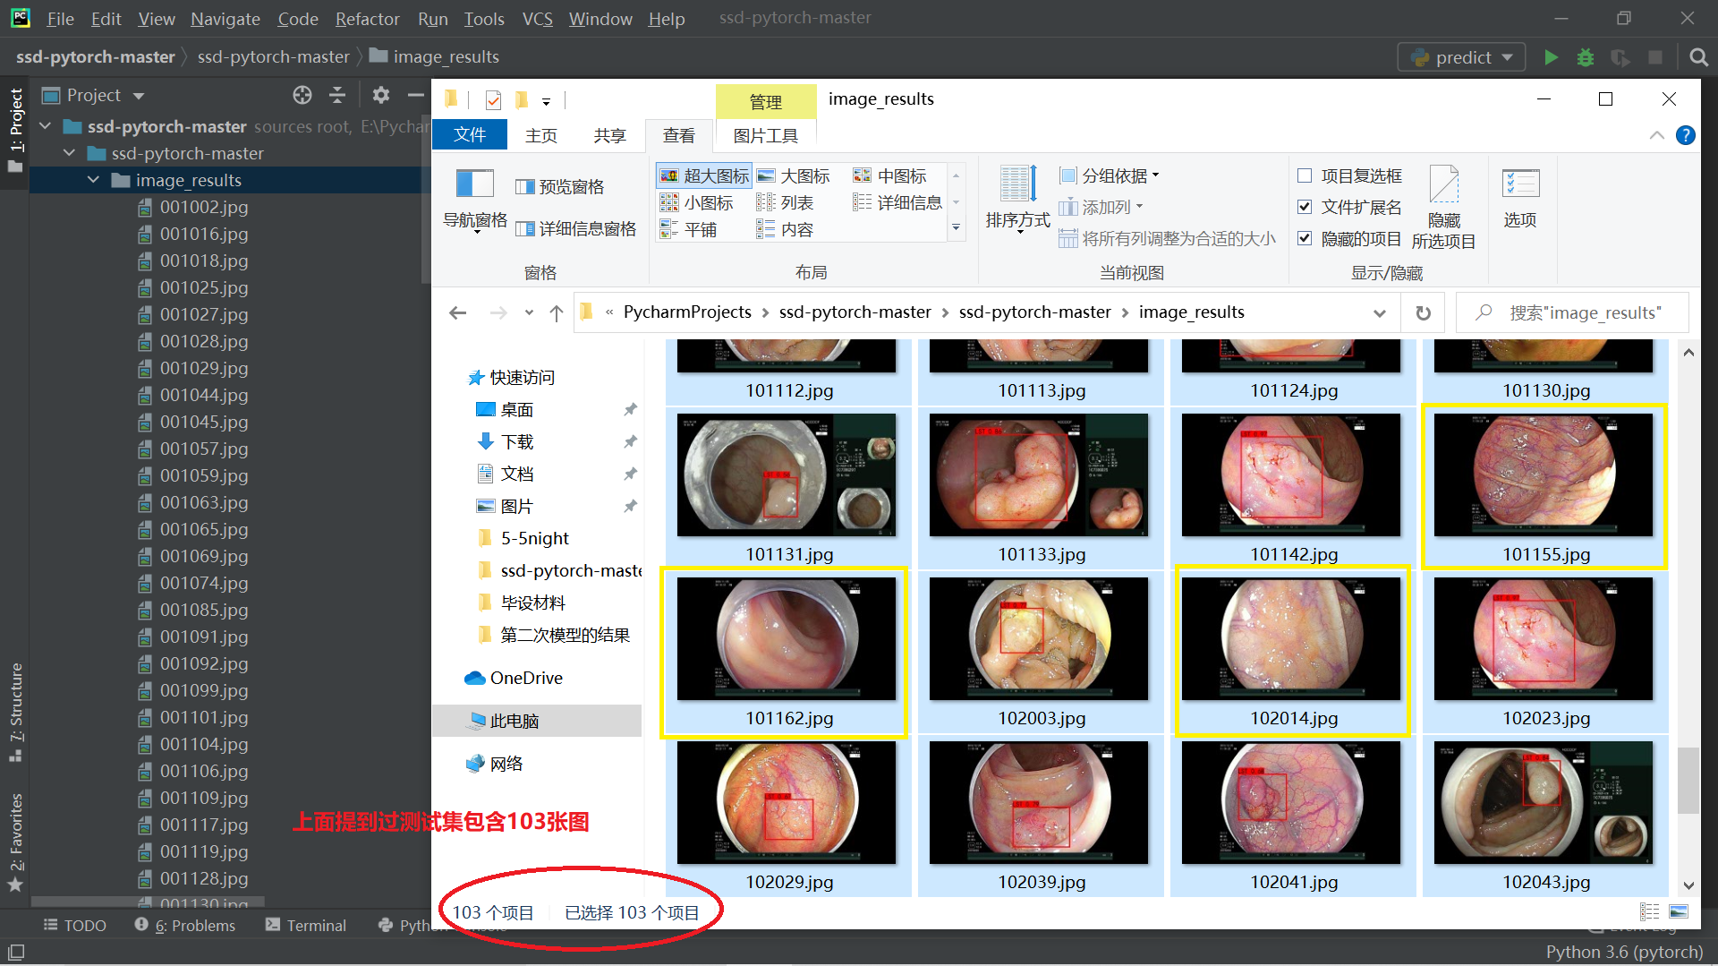The height and width of the screenshot is (966, 1718).
Task: Debug the predict script with the bug icon
Action: 1585,56
